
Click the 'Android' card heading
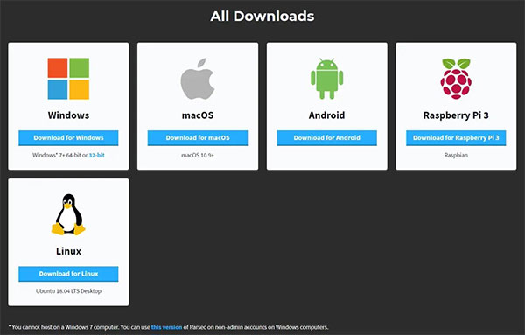click(x=326, y=115)
